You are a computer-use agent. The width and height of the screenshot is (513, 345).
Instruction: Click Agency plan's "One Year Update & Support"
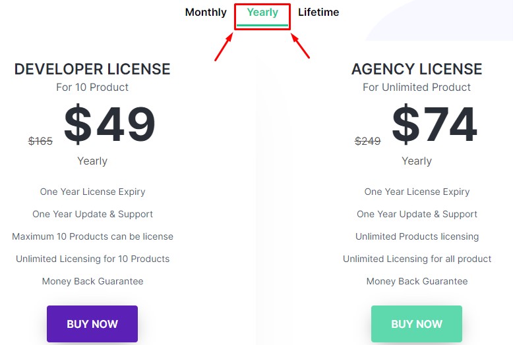click(417, 214)
